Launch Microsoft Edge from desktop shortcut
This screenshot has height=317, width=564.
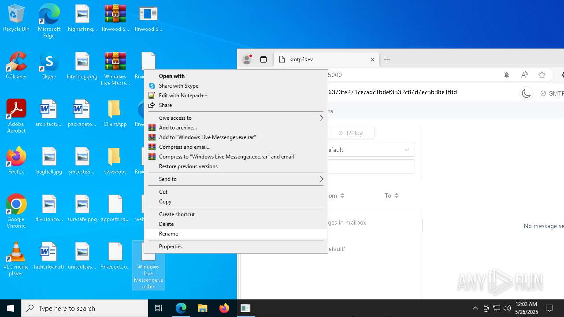pyautogui.click(x=49, y=21)
